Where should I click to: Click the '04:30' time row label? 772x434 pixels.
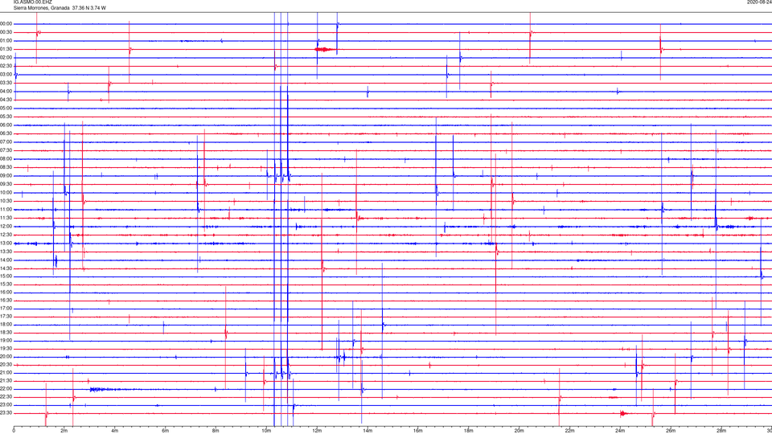[x=6, y=100]
